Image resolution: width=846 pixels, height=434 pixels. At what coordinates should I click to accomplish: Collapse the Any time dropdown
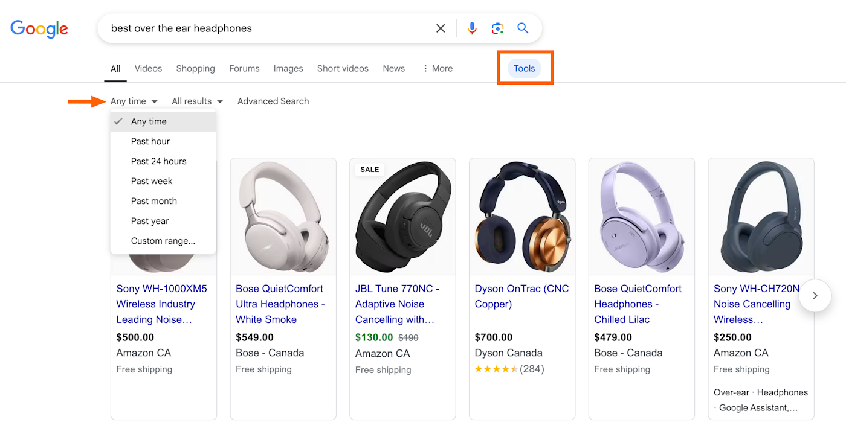[x=134, y=101]
